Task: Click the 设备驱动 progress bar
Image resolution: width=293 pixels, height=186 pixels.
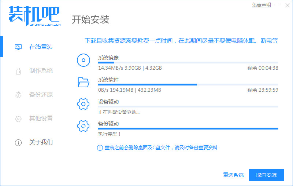Action: 188,106
